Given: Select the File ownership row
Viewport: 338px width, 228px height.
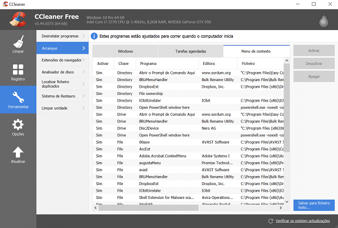Looking at the screenshot, I should click(x=188, y=93).
